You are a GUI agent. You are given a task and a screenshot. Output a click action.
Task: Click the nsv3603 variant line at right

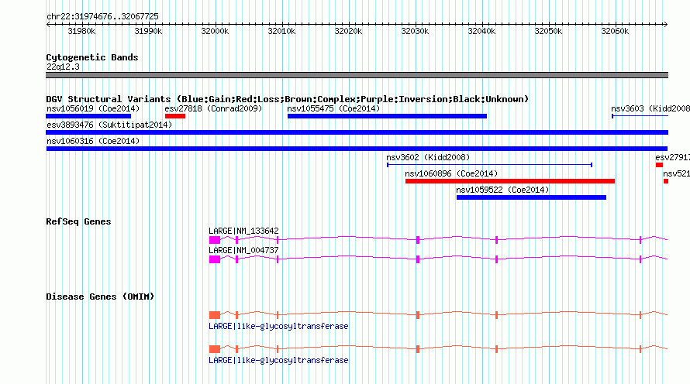640,116
